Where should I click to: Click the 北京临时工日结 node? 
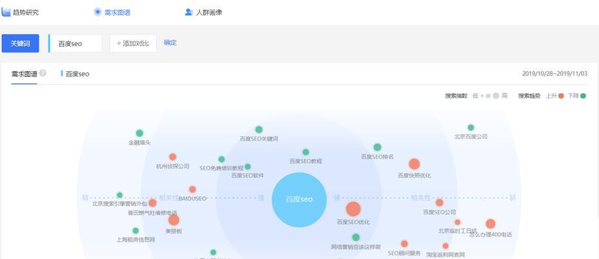click(458, 222)
